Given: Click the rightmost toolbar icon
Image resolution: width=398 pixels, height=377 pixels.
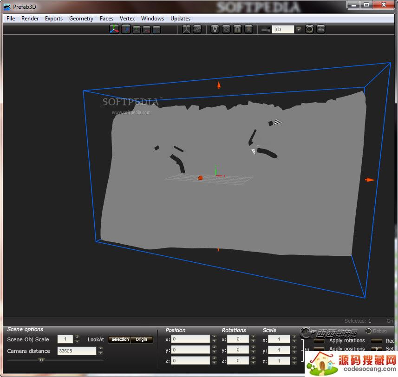Looking at the screenshot, I should coord(320,29).
